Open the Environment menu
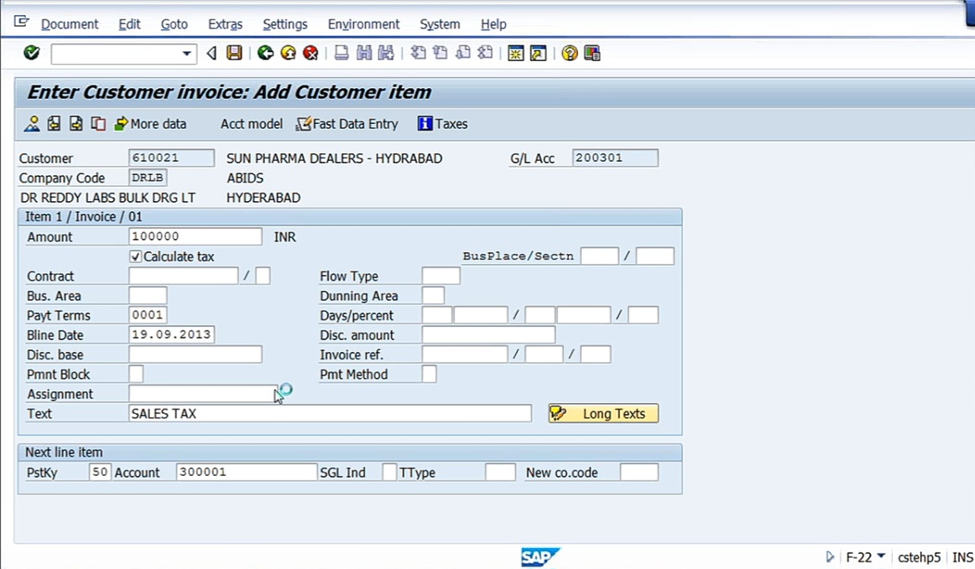975x569 pixels. coord(364,24)
